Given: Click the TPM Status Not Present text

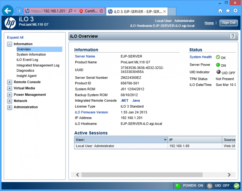Looking at the screenshot, I should coord(225,79).
